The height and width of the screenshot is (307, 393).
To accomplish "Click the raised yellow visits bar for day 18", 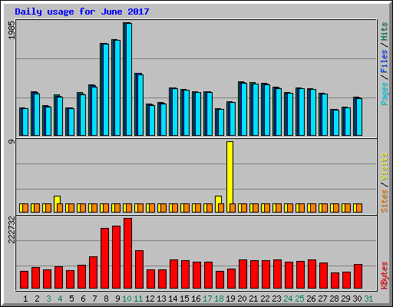I will click(x=218, y=200).
